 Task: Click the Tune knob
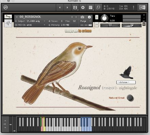pos(104,18)
